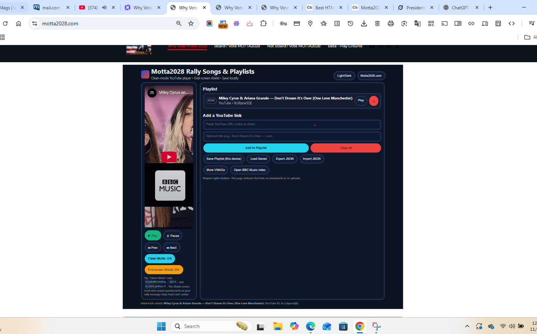Click the red Clear All button
This screenshot has height=334, width=537.
(346, 148)
